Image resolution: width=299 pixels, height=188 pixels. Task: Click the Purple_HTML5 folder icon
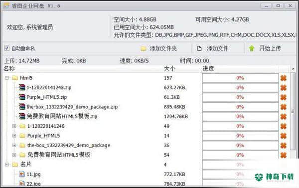tap(22, 136)
